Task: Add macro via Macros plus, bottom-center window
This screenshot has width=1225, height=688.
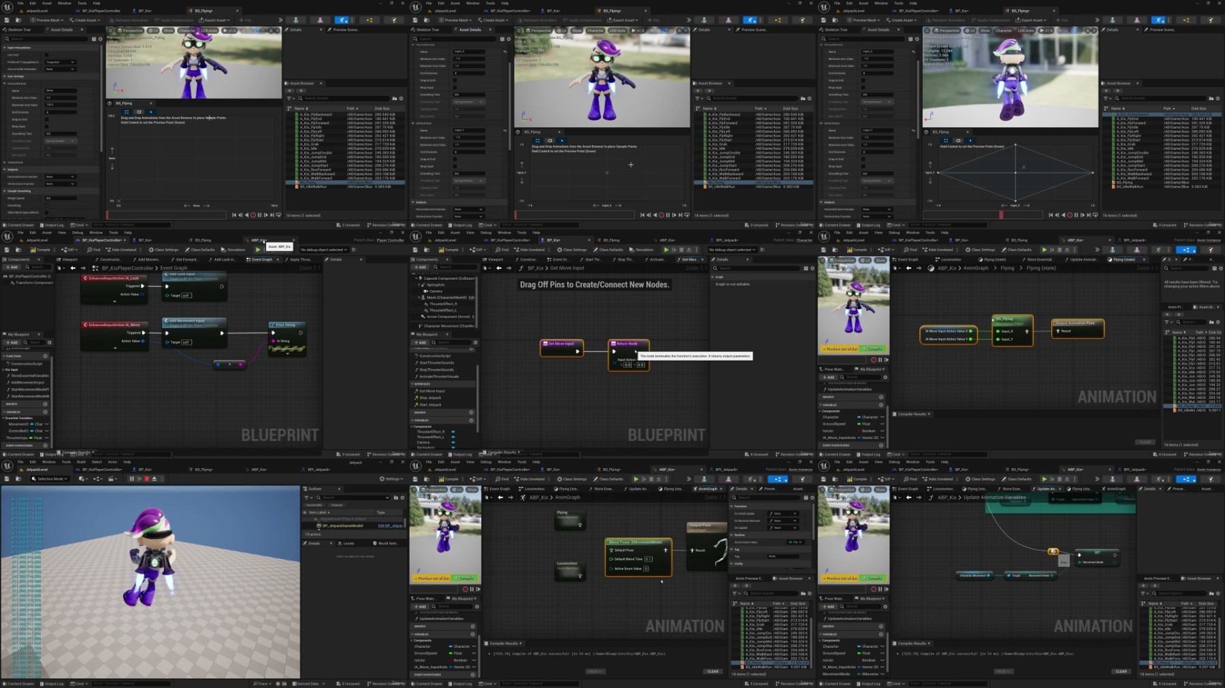Action: [x=472, y=626]
